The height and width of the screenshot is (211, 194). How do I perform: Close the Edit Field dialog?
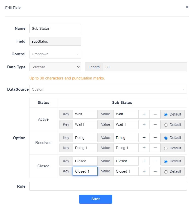[187, 7]
